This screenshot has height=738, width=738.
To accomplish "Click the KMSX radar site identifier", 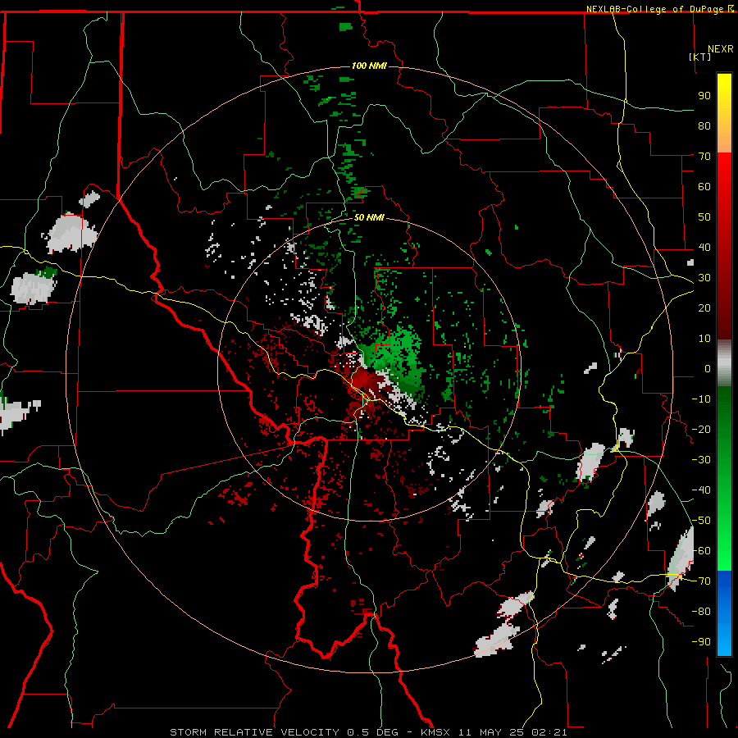I will click(x=435, y=732).
